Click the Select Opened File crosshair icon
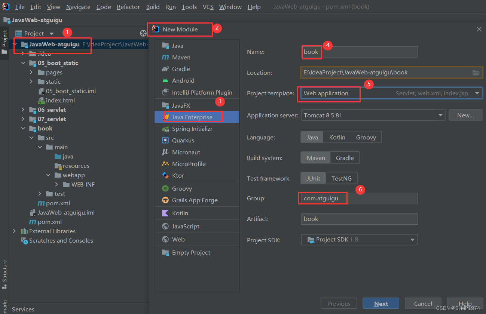 click(x=143, y=33)
